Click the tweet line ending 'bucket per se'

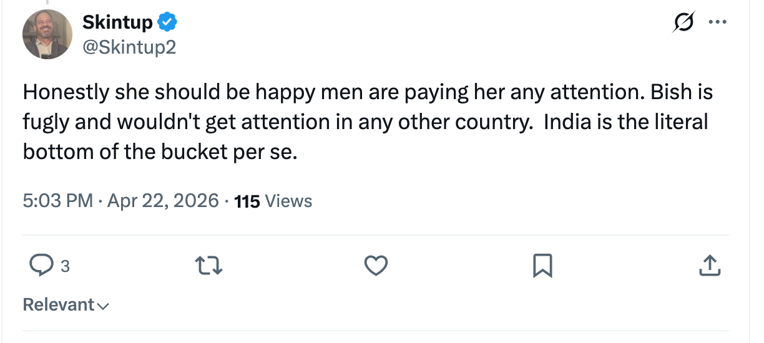click(160, 152)
